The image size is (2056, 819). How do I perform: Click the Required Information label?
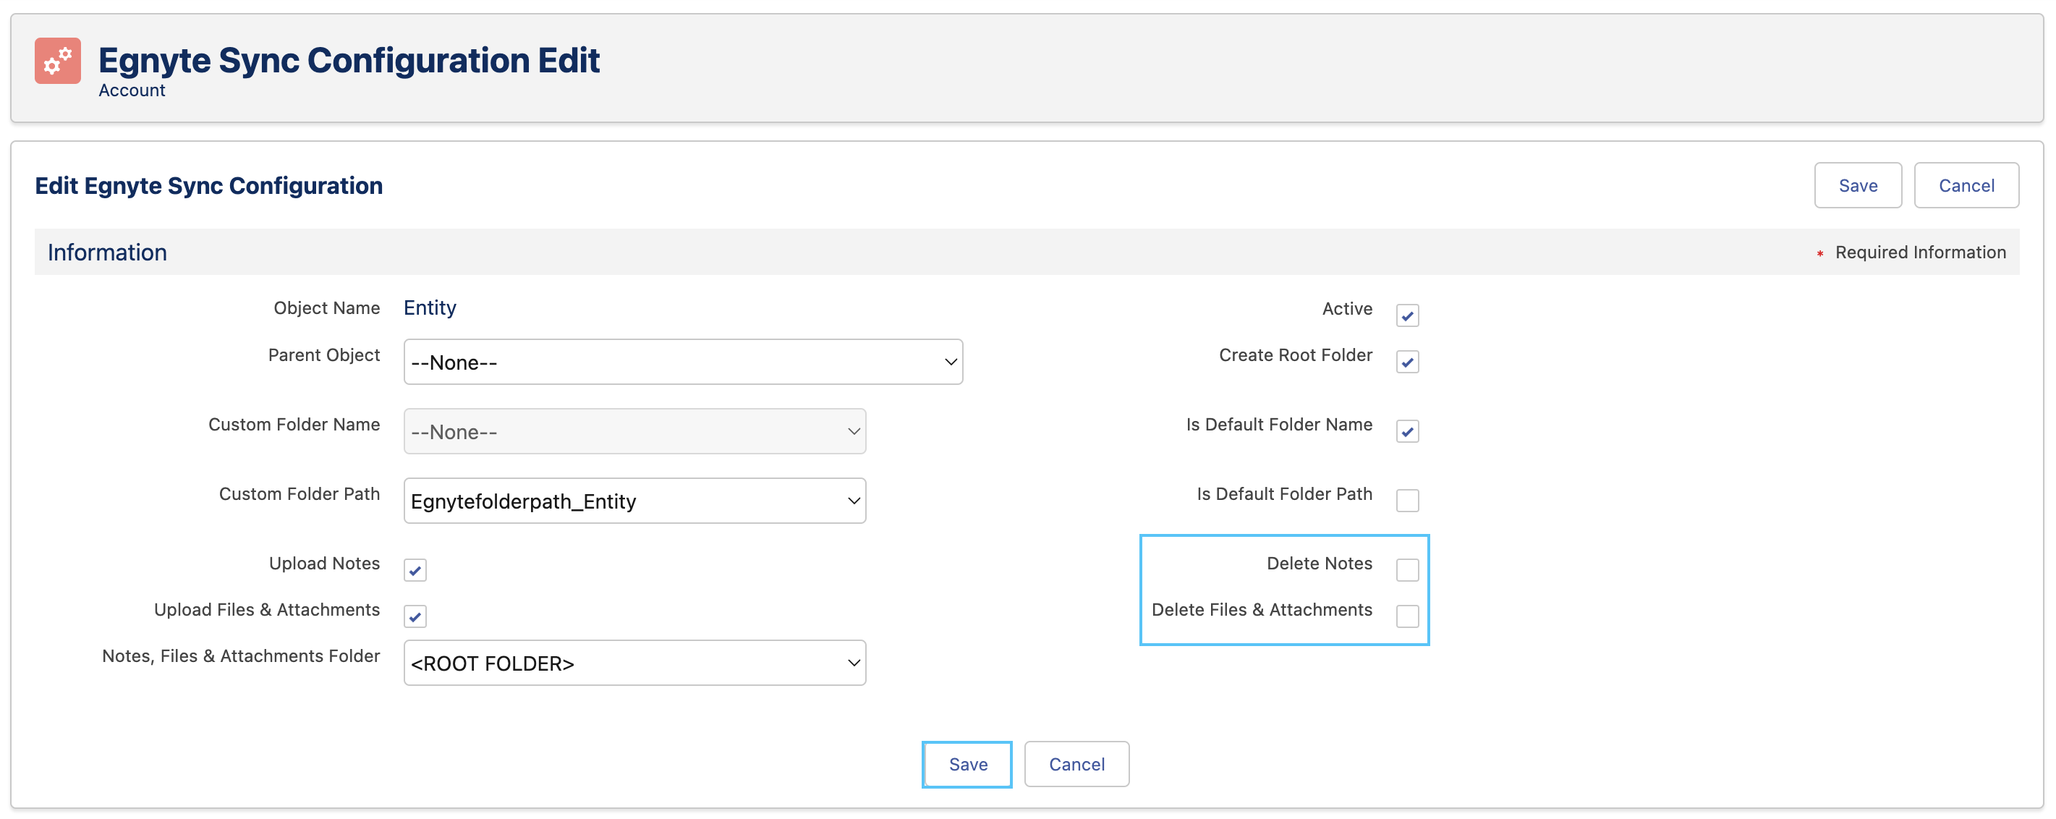[x=1920, y=253]
